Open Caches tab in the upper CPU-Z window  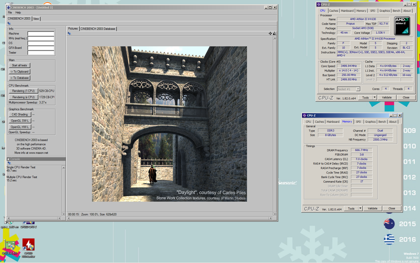click(x=333, y=11)
